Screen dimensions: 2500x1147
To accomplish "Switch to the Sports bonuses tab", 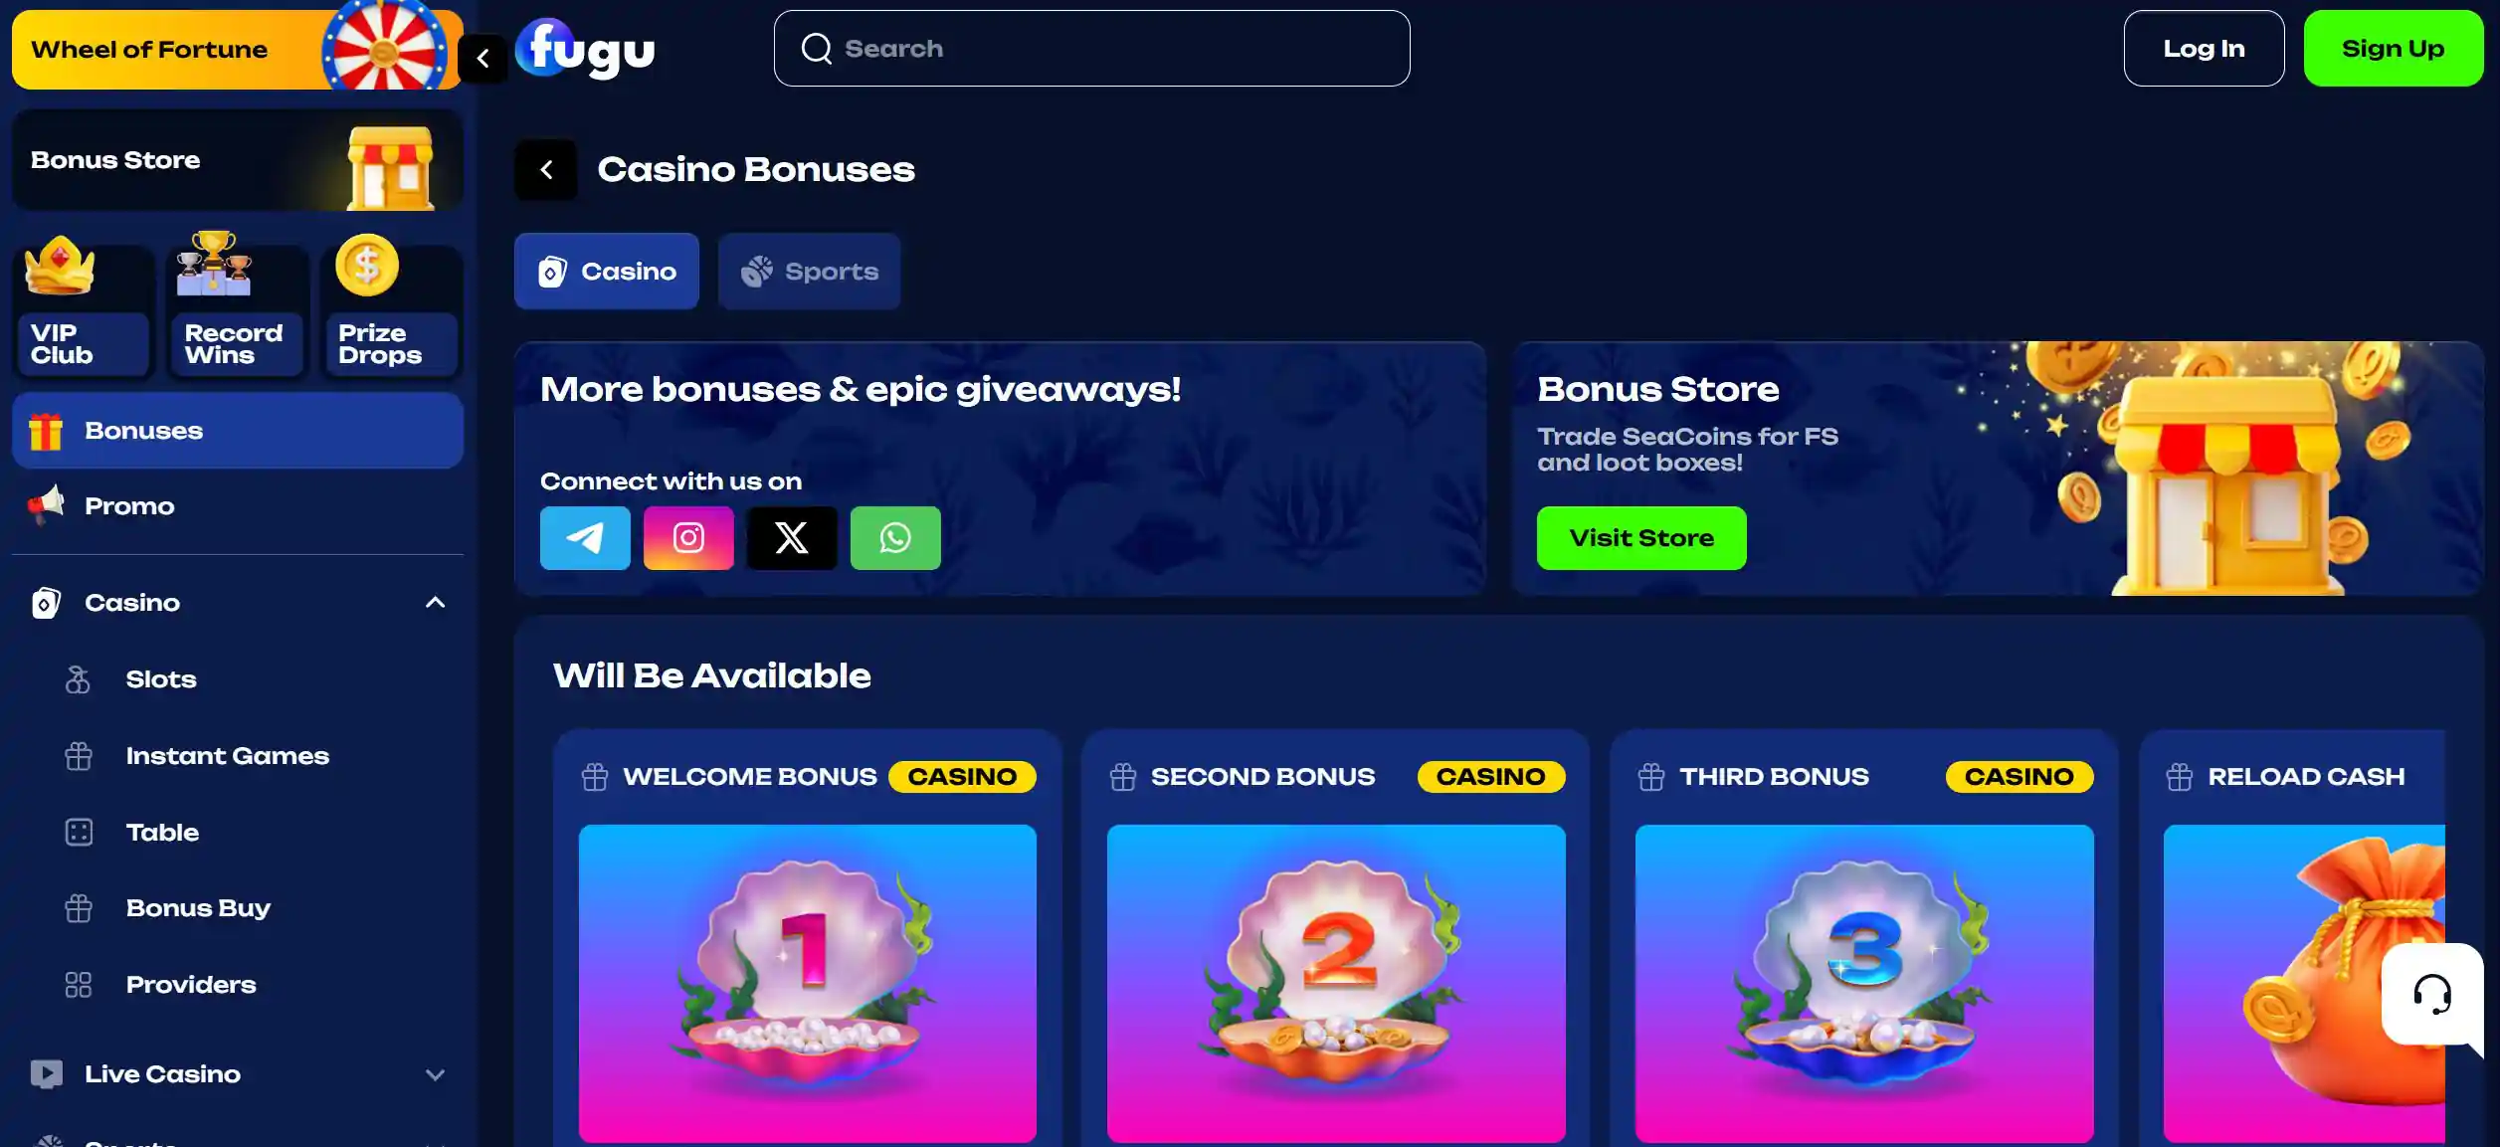I will tap(810, 272).
